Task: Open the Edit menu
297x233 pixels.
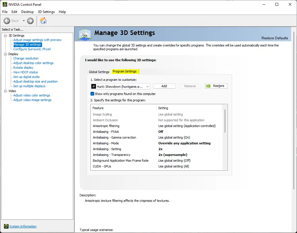Action: (x=14, y=12)
